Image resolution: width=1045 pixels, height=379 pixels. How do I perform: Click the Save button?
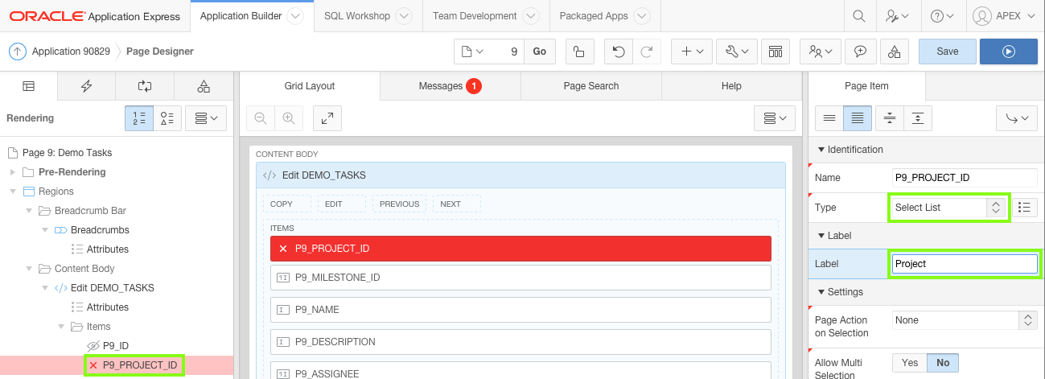pos(948,51)
